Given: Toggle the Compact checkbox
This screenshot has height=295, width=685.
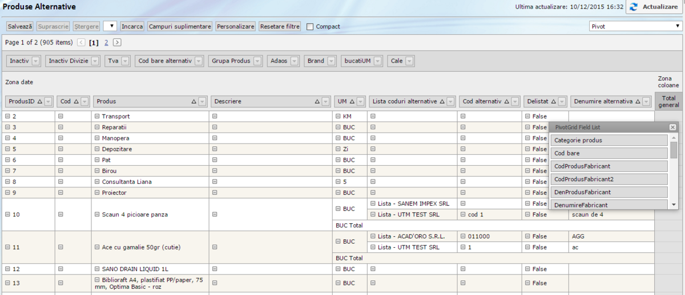Looking at the screenshot, I should (x=310, y=27).
